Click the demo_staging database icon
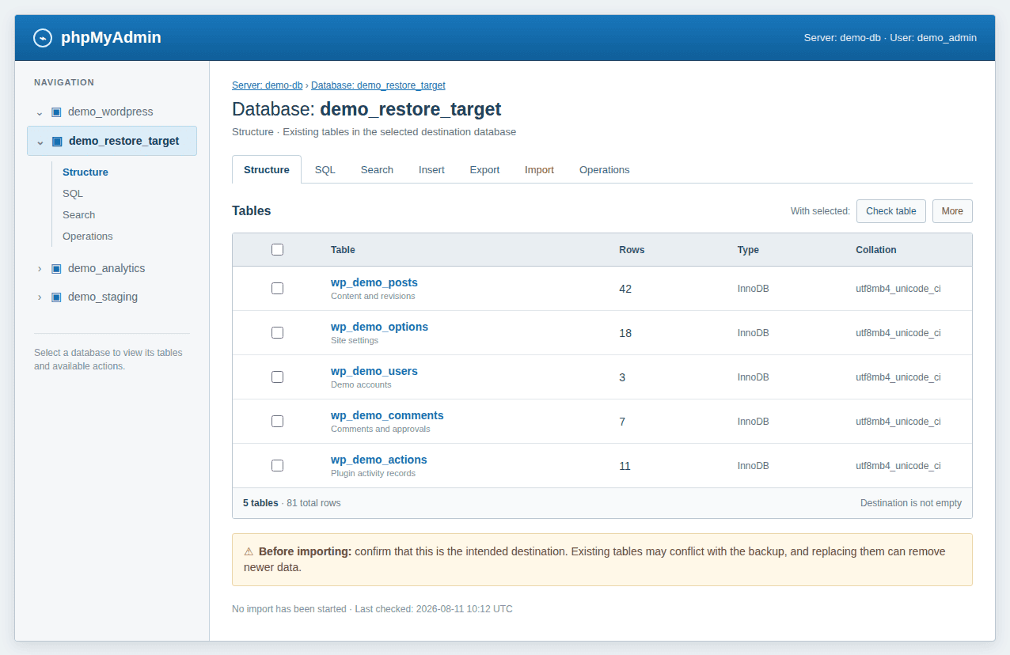Image resolution: width=1010 pixels, height=655 pixels. pyautogui.click(x=56, y=297)
